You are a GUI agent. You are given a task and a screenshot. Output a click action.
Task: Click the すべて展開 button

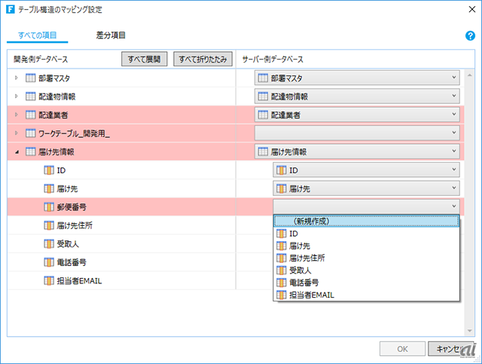tap(143, 59)
